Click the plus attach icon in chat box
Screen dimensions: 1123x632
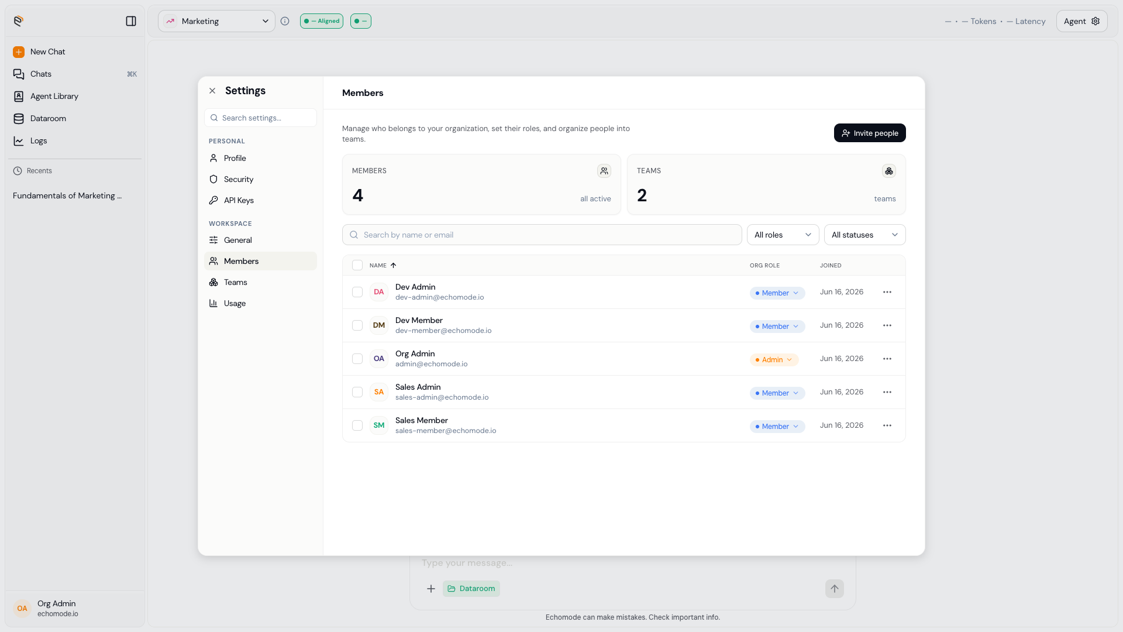pos(431,589)
